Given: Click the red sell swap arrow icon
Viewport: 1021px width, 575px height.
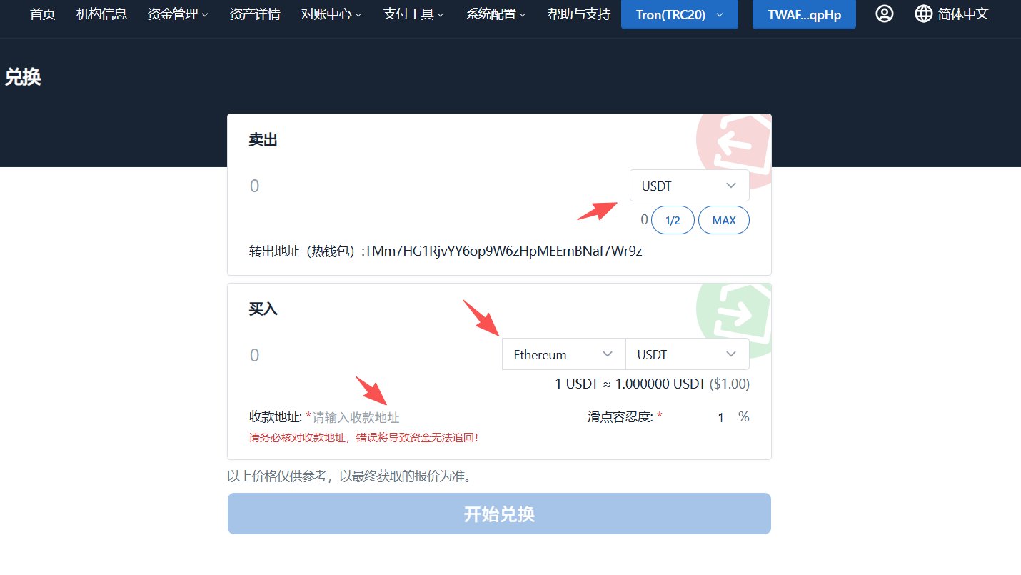Looking at the screenshot, I should pos(735,143).
